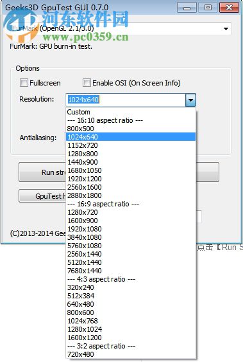The width and height of the screenshot is (243, 362).
Task: Choose 720x480 under 3:2 ratio
Action: (x=131, y=354)
